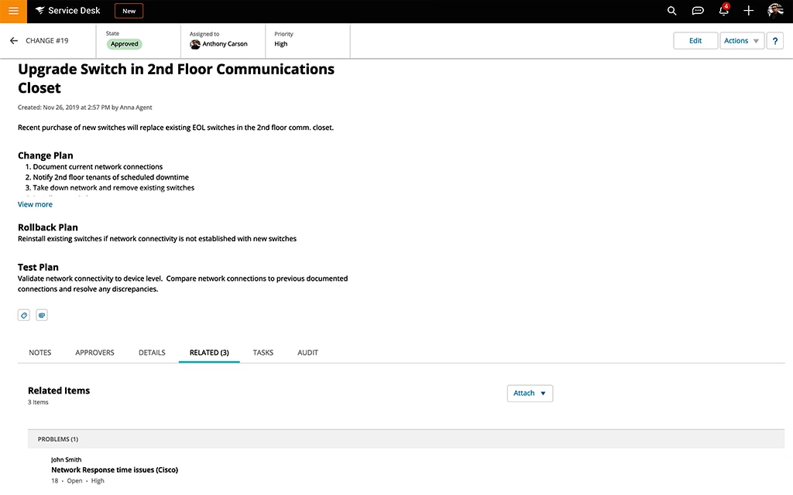The height and width of the screenshot is (495, 793).
Task: Click the Approved state badge
Action: click(x=124, y=44)
